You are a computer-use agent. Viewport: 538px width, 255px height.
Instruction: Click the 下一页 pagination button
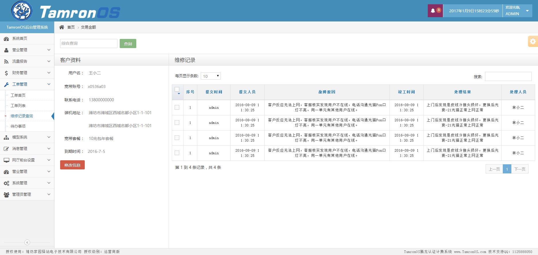tap(520, 169)
